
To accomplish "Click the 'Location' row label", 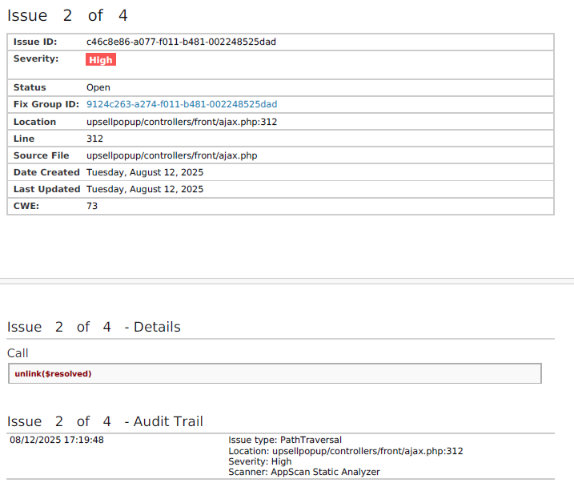I will 34,122.
